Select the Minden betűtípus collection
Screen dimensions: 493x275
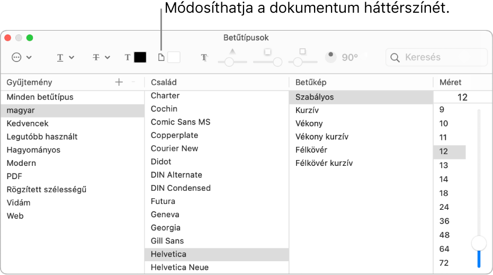pyautogui.click(x=73, y=97)
